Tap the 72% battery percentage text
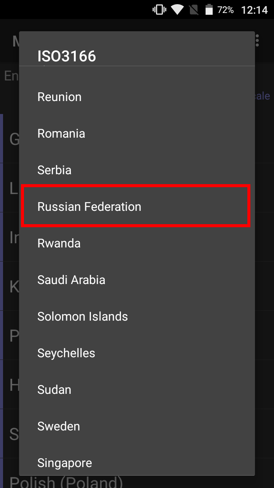This screenshot has height=488, width=274. [x=225, y=10]
